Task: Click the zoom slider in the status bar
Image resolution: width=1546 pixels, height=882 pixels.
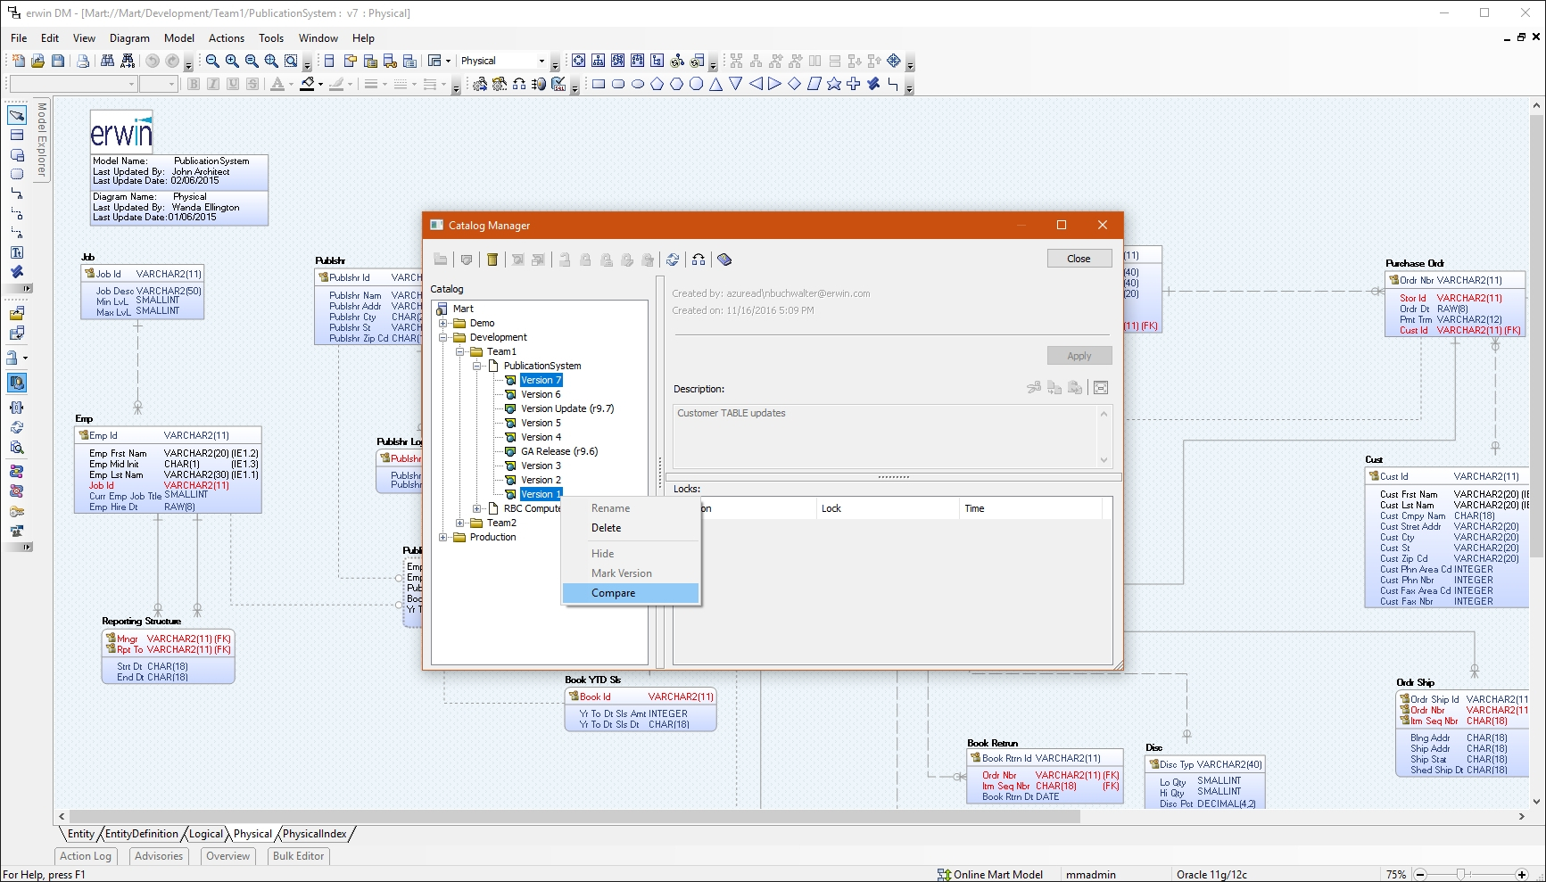Action: [1461, 875]
